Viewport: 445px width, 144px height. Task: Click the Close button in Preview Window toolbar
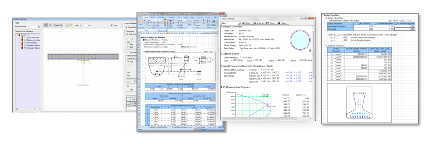tap(270, 23)
